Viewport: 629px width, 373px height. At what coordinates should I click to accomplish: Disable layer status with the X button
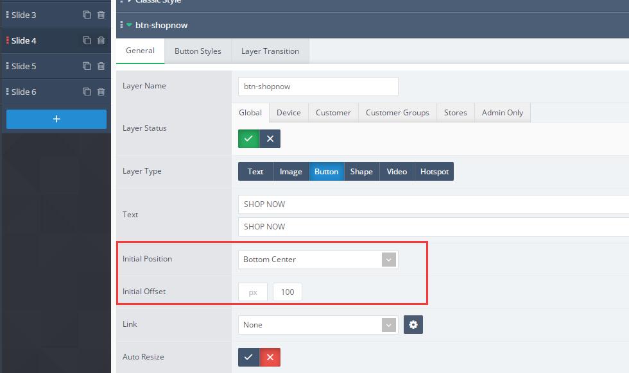270,138
